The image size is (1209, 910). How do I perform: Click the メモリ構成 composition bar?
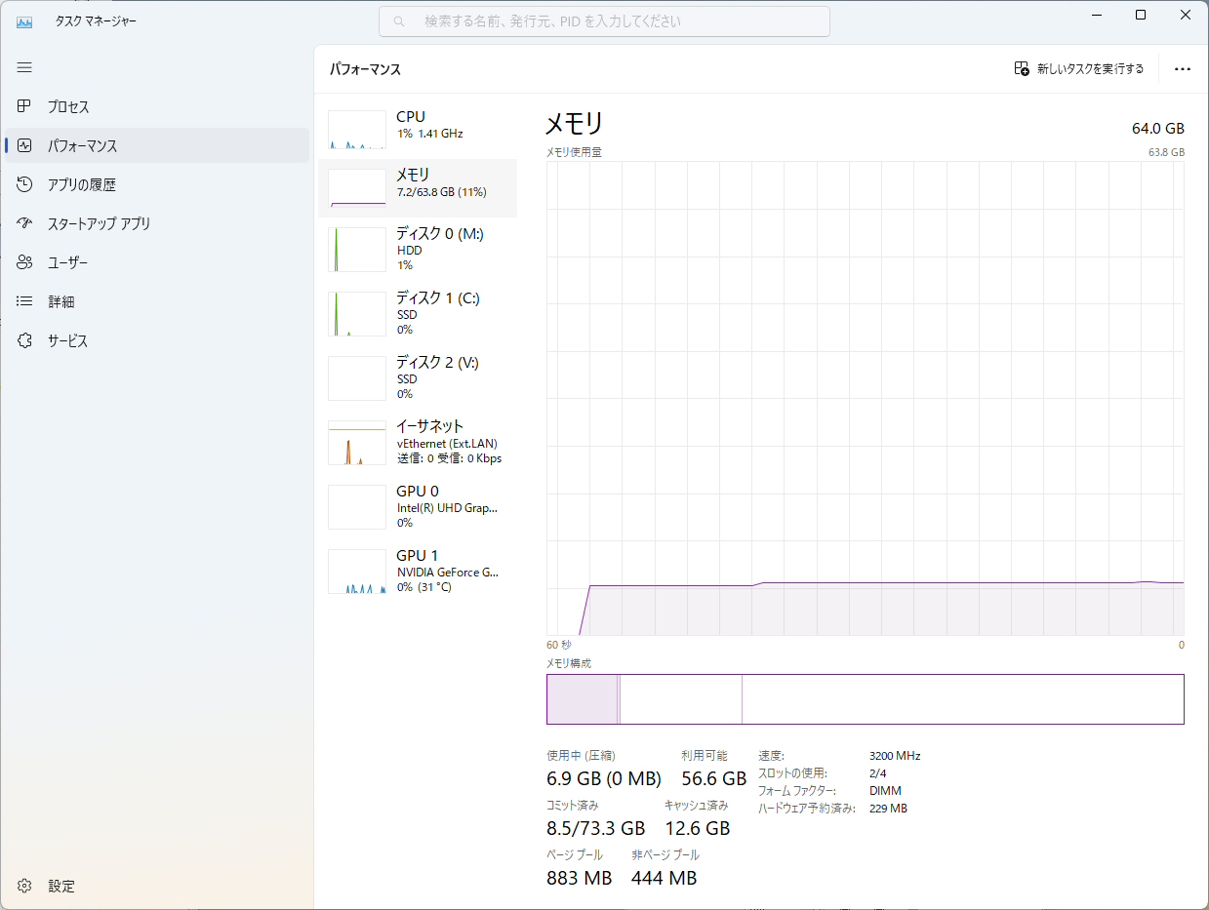pos(865,699)
